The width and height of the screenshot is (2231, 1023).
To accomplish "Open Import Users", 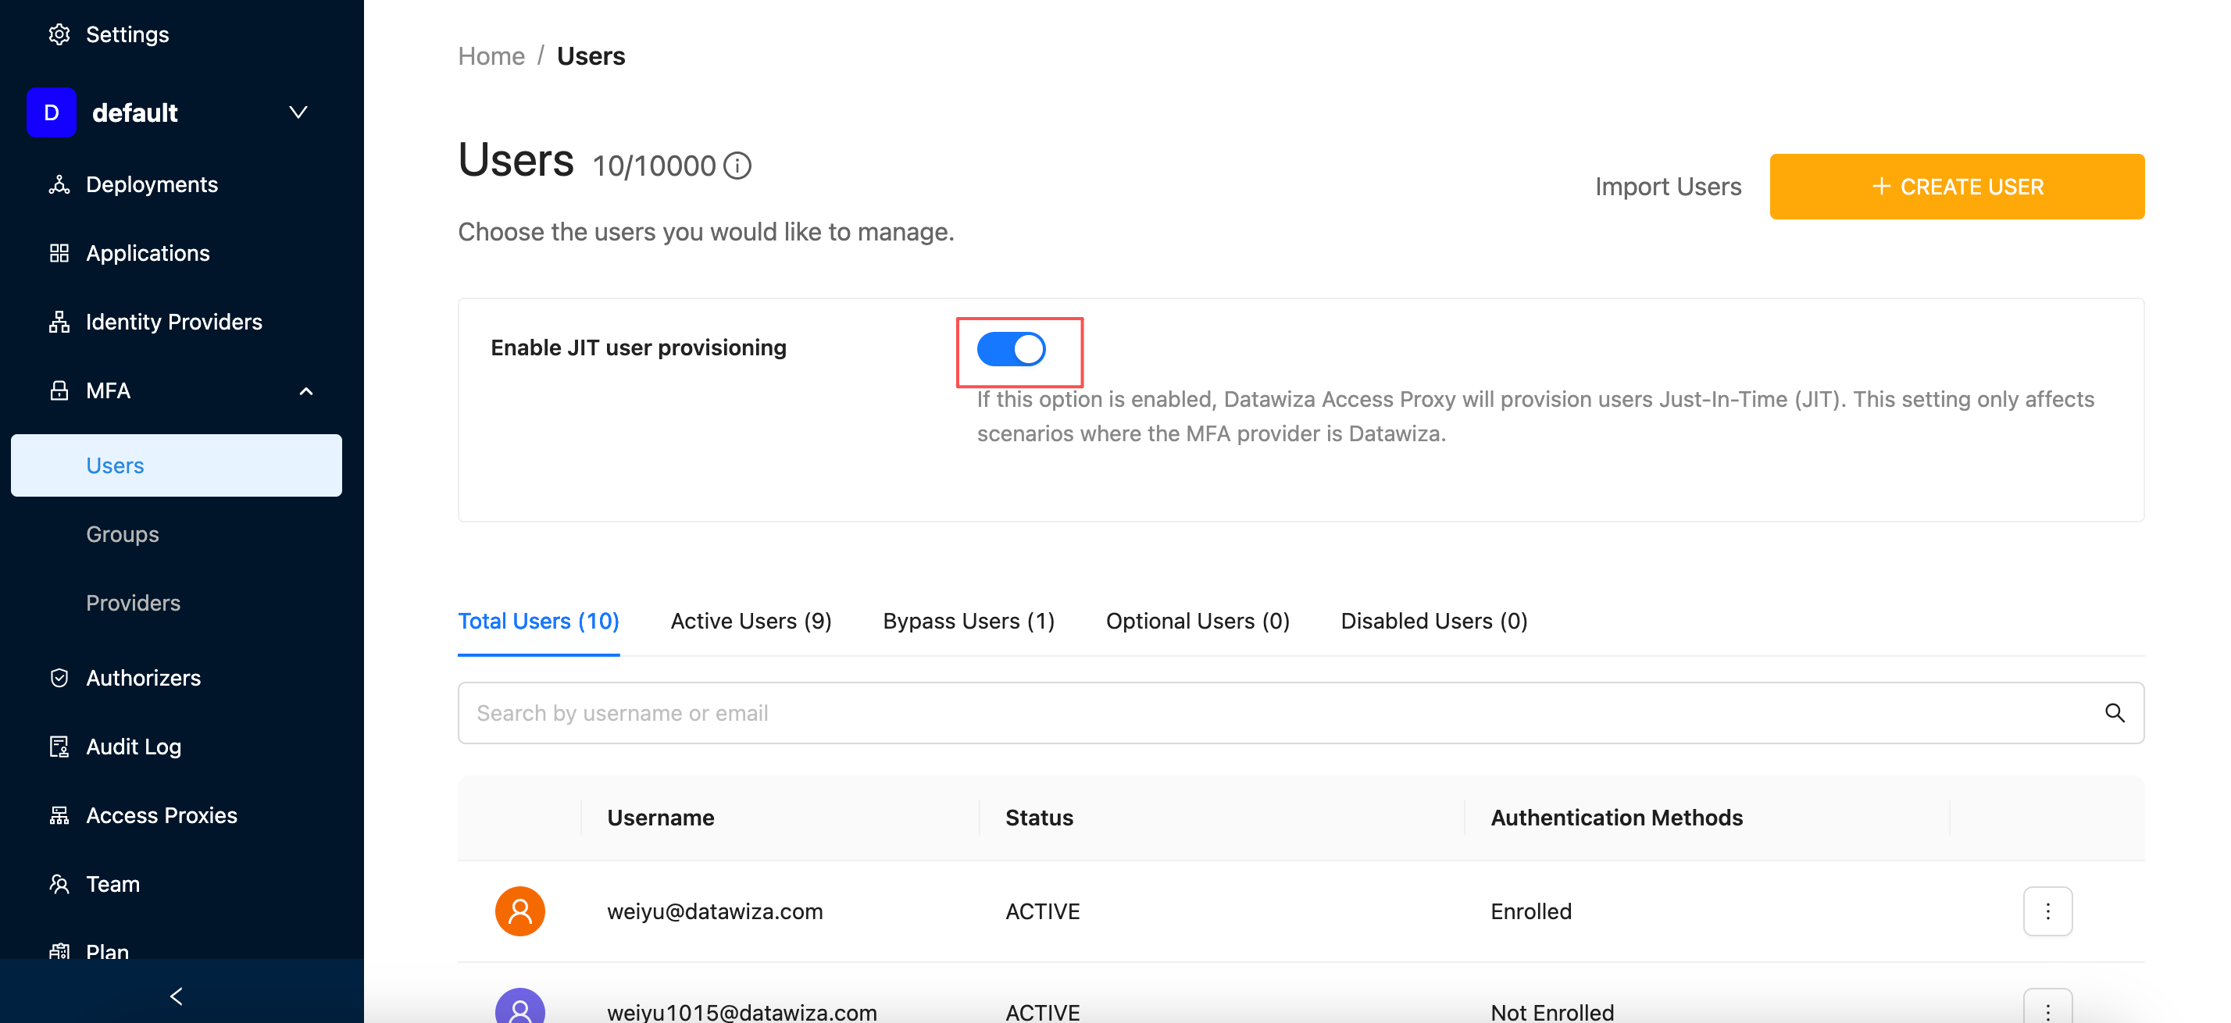I will (x=1667, y=186).
